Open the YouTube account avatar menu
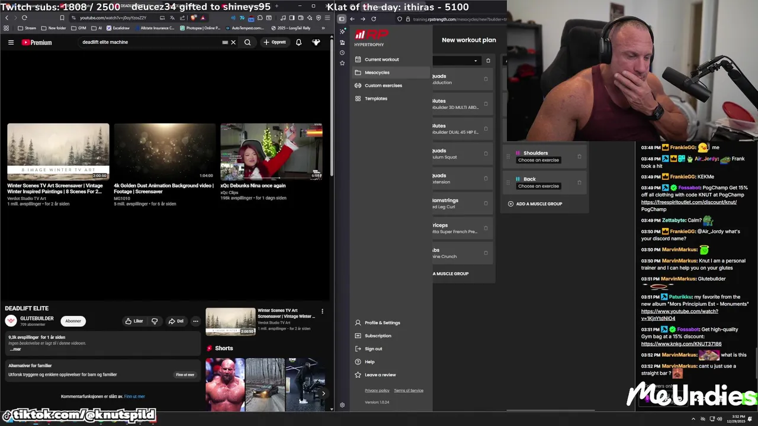 [x=316, y=43]
